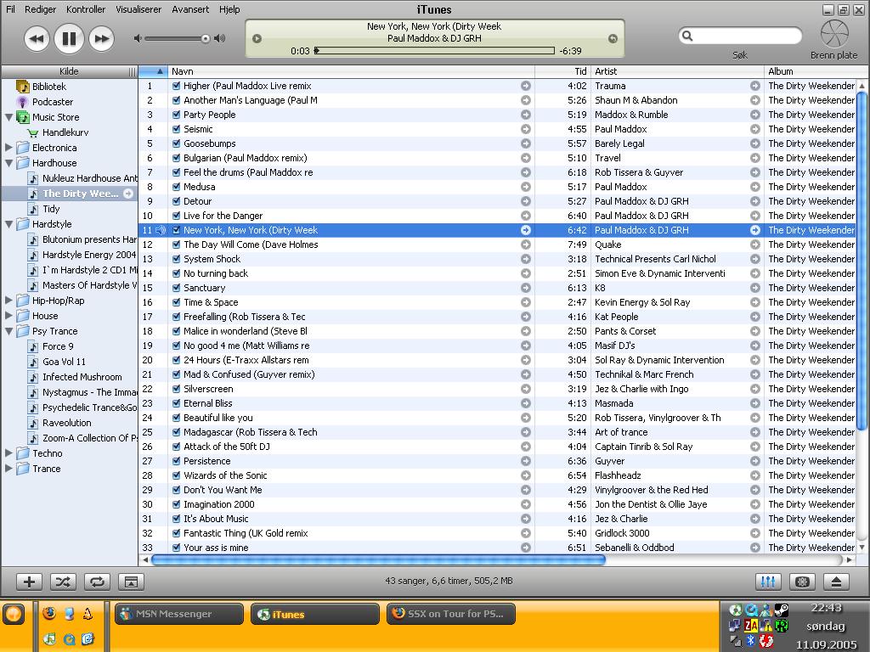Image resolution: width=870 pixels, height=652 pixels.
Task: Open the Rediger menu
Action: [41, 9]
